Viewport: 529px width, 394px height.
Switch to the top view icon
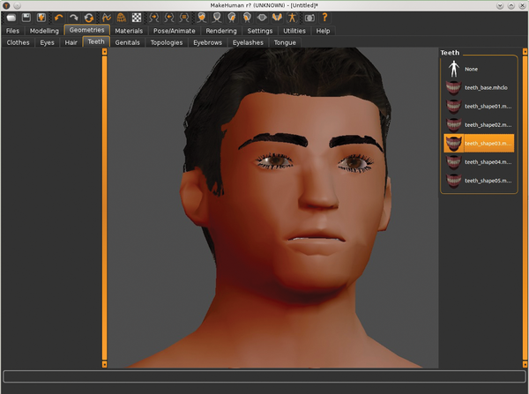click(262, 18)
